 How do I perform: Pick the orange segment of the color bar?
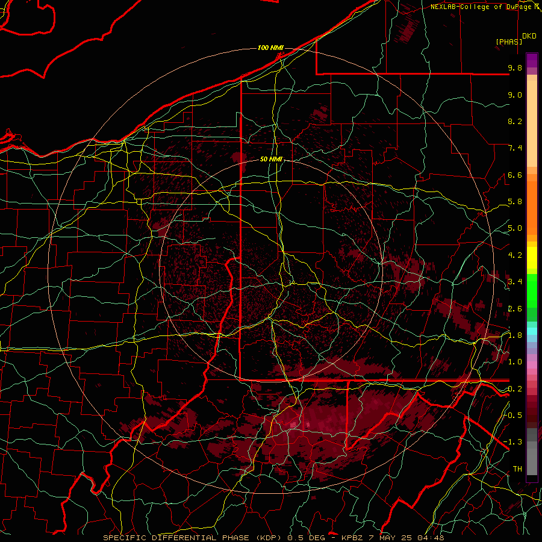point(532,207)
